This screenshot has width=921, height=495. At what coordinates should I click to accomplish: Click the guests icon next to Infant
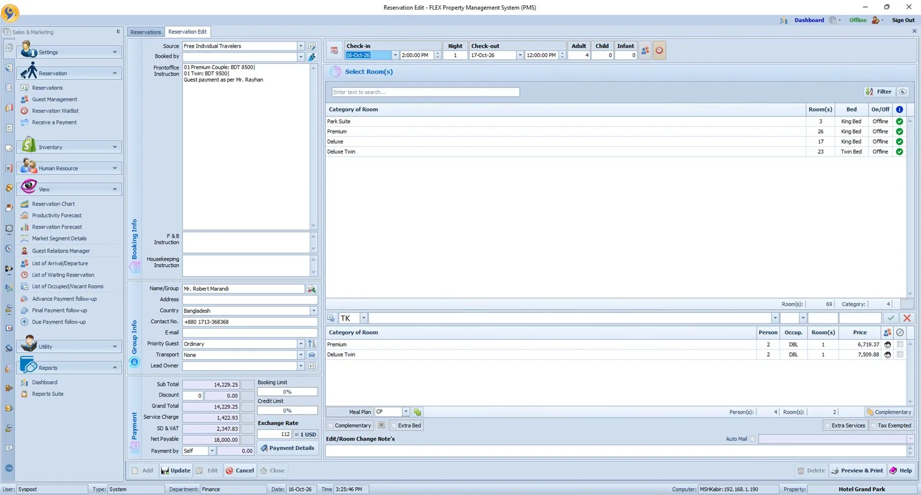[x=645, y=51]
